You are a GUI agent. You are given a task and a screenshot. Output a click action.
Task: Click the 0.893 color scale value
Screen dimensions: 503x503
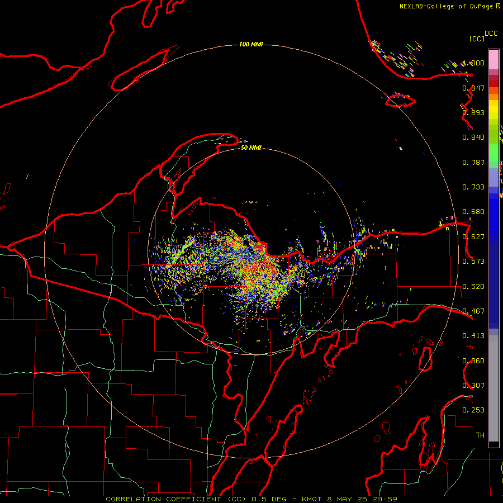473,112
